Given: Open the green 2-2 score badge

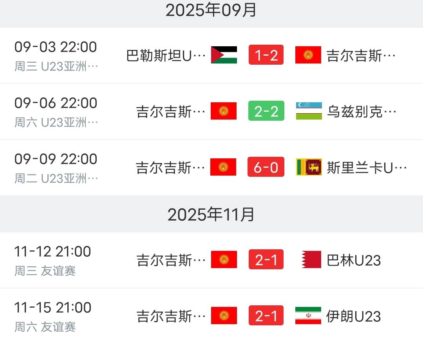Looking at the screenshot, I should coord(266,111).
